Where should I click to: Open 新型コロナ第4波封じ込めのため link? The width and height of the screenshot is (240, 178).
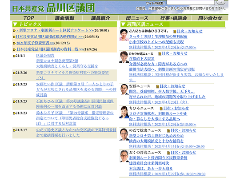(x=156, y=136)
